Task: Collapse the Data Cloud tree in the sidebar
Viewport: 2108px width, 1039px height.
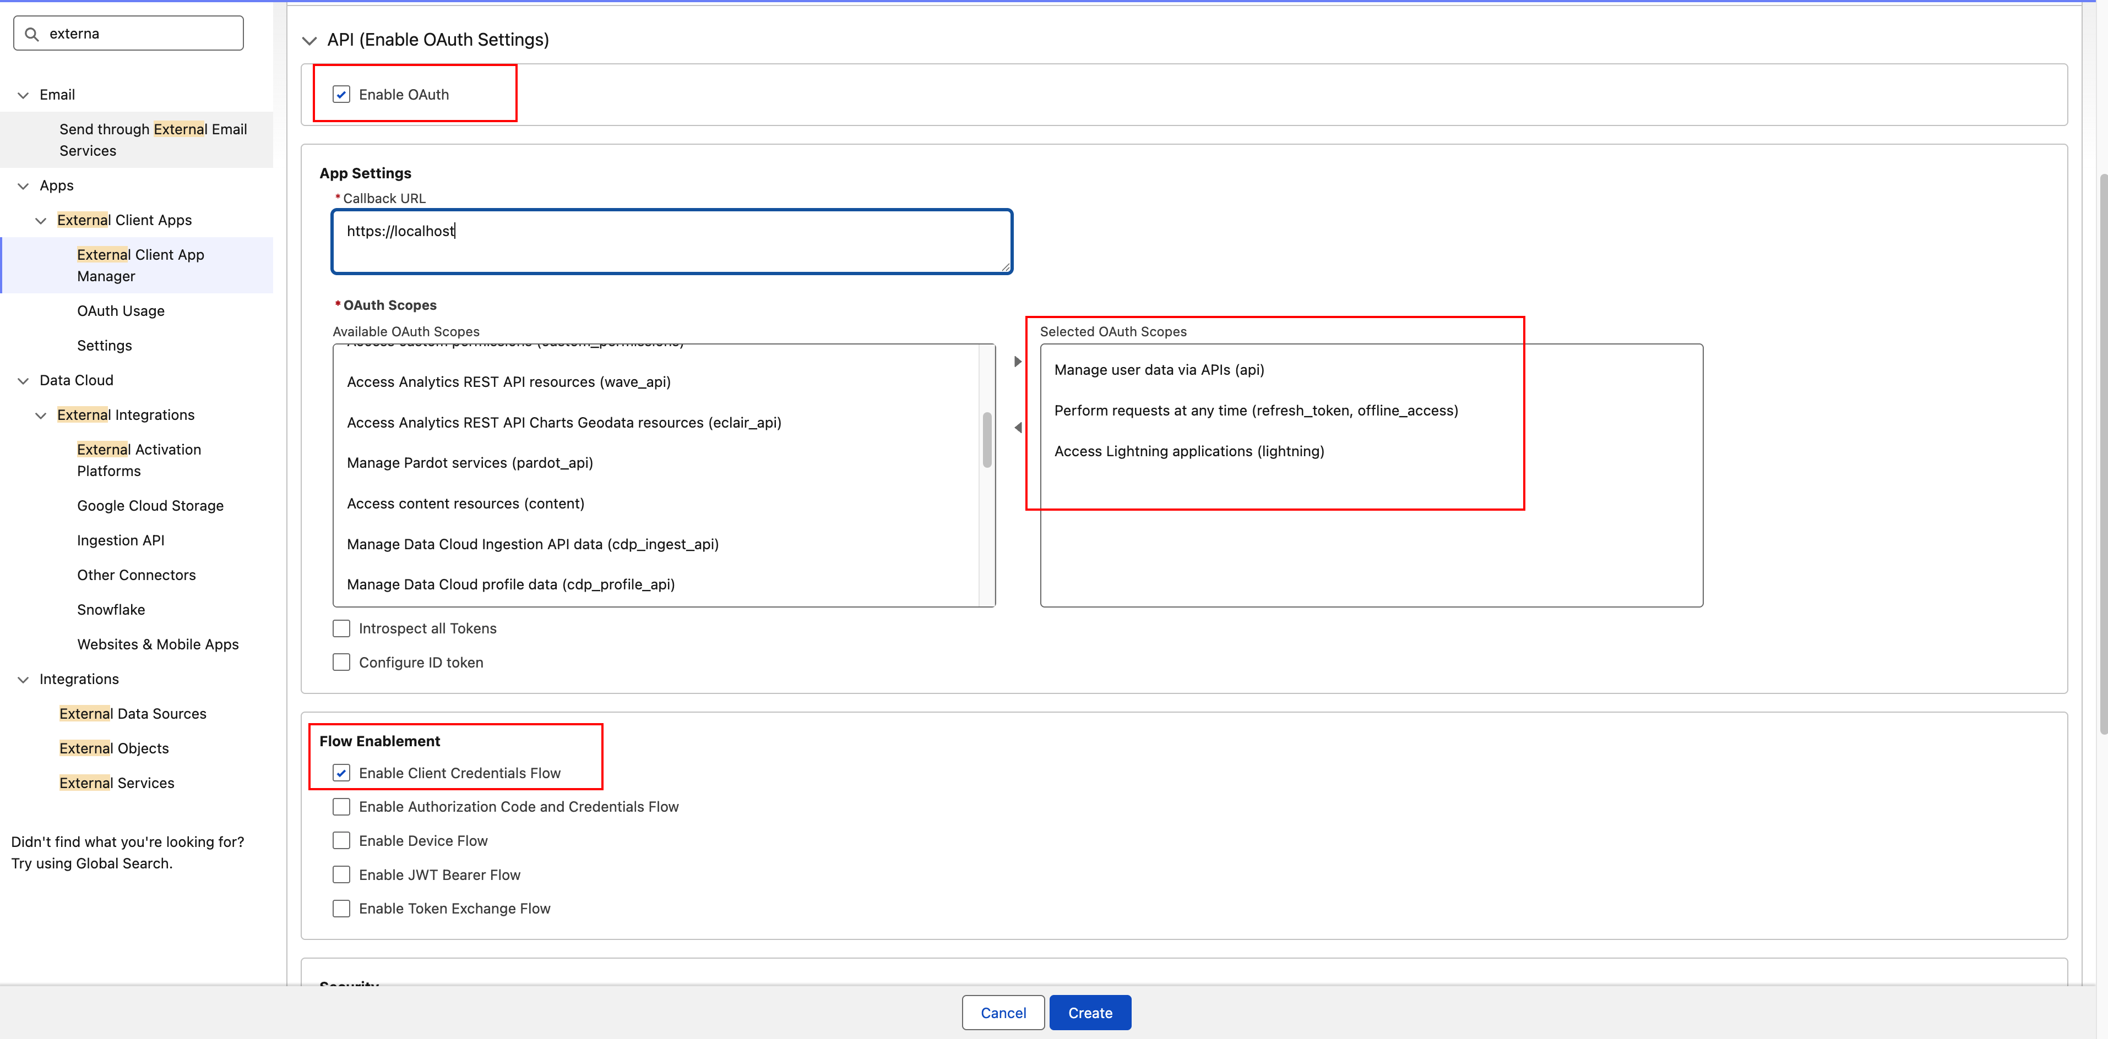Action: 22,379
